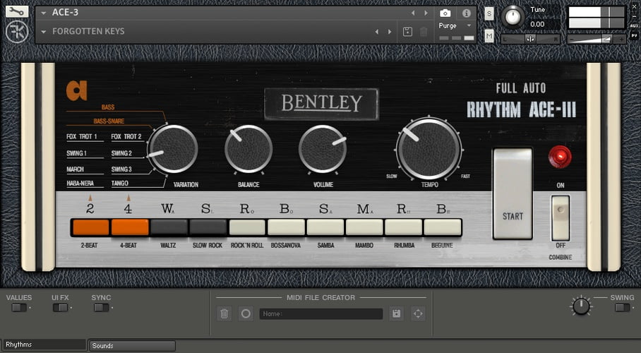This screenshot has height=353, width=641.
Task: Expand the ACE-3 instrument dropdown arrow
Action: click(43, 13)
